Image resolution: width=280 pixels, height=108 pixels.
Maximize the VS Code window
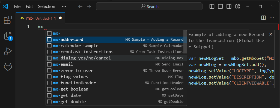[260, 7]
